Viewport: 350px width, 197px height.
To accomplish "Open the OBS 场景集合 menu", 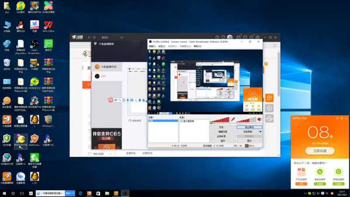I will pos(185,46).
